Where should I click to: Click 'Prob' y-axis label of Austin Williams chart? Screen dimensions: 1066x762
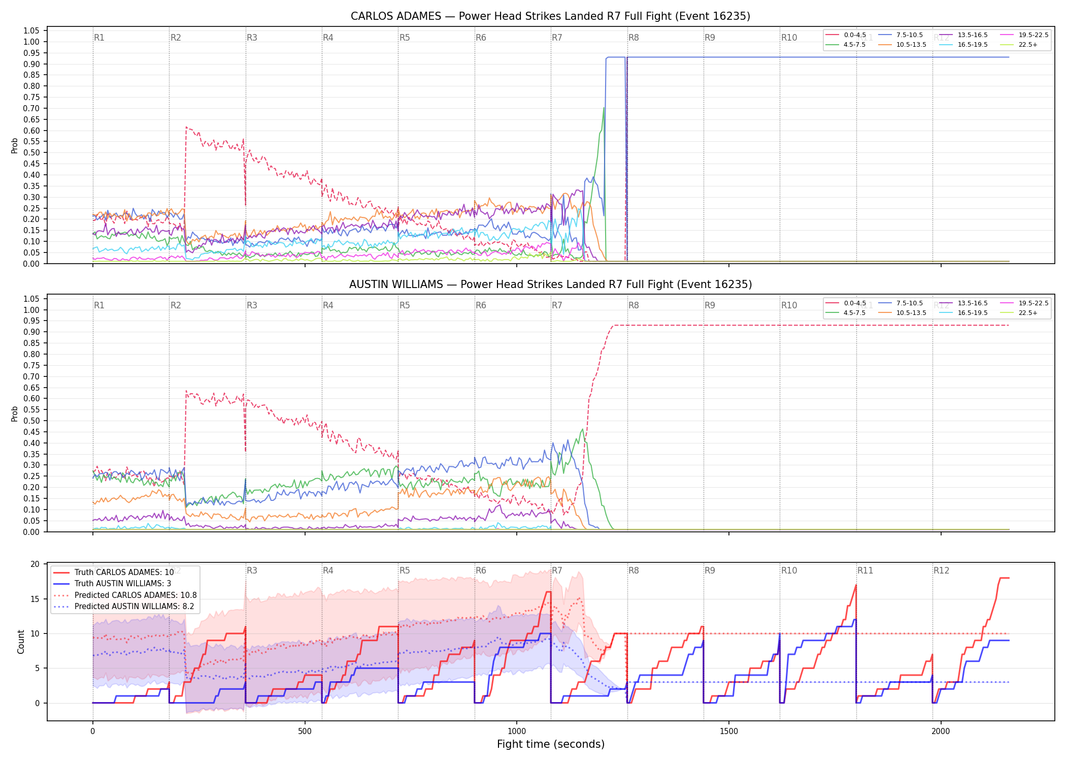point(15,414)
